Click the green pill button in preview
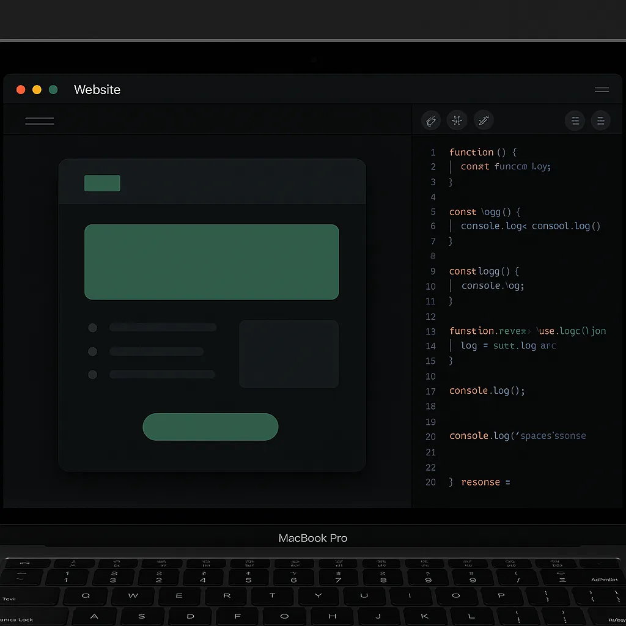Image resolution: width=626 pixels, height=626 pixels. pos(210,427)
